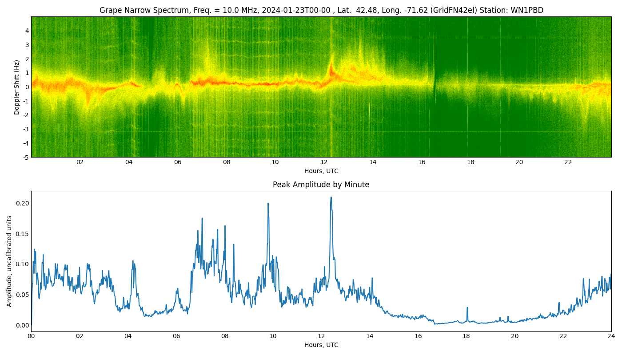The image size is (622, 355).
Task: Click the 22 hour tick under the spectrogram
Action: pos(568,162)
